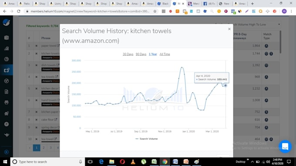296x166 pixels.
Task: Open VLC media player from taskbar
Action: 133,162
